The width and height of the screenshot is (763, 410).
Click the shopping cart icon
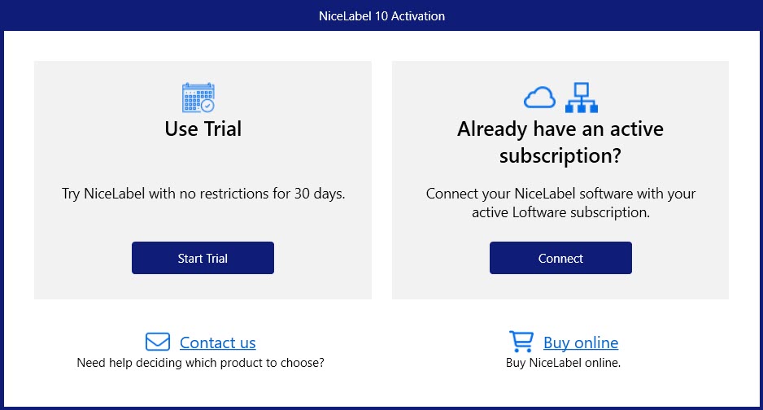[x=521, y=342]
